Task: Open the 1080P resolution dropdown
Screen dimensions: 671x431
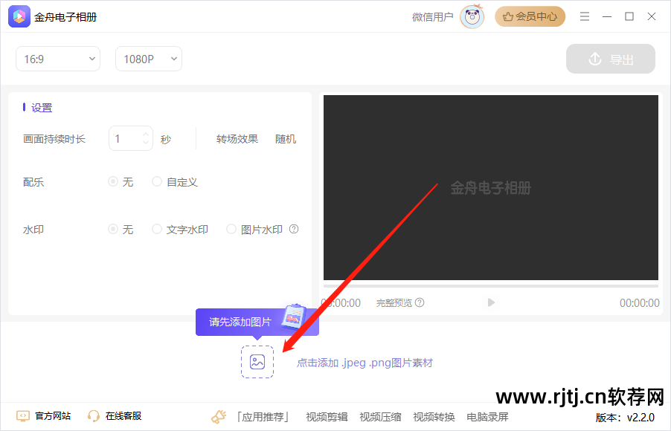Action: (x=148, y=58)
